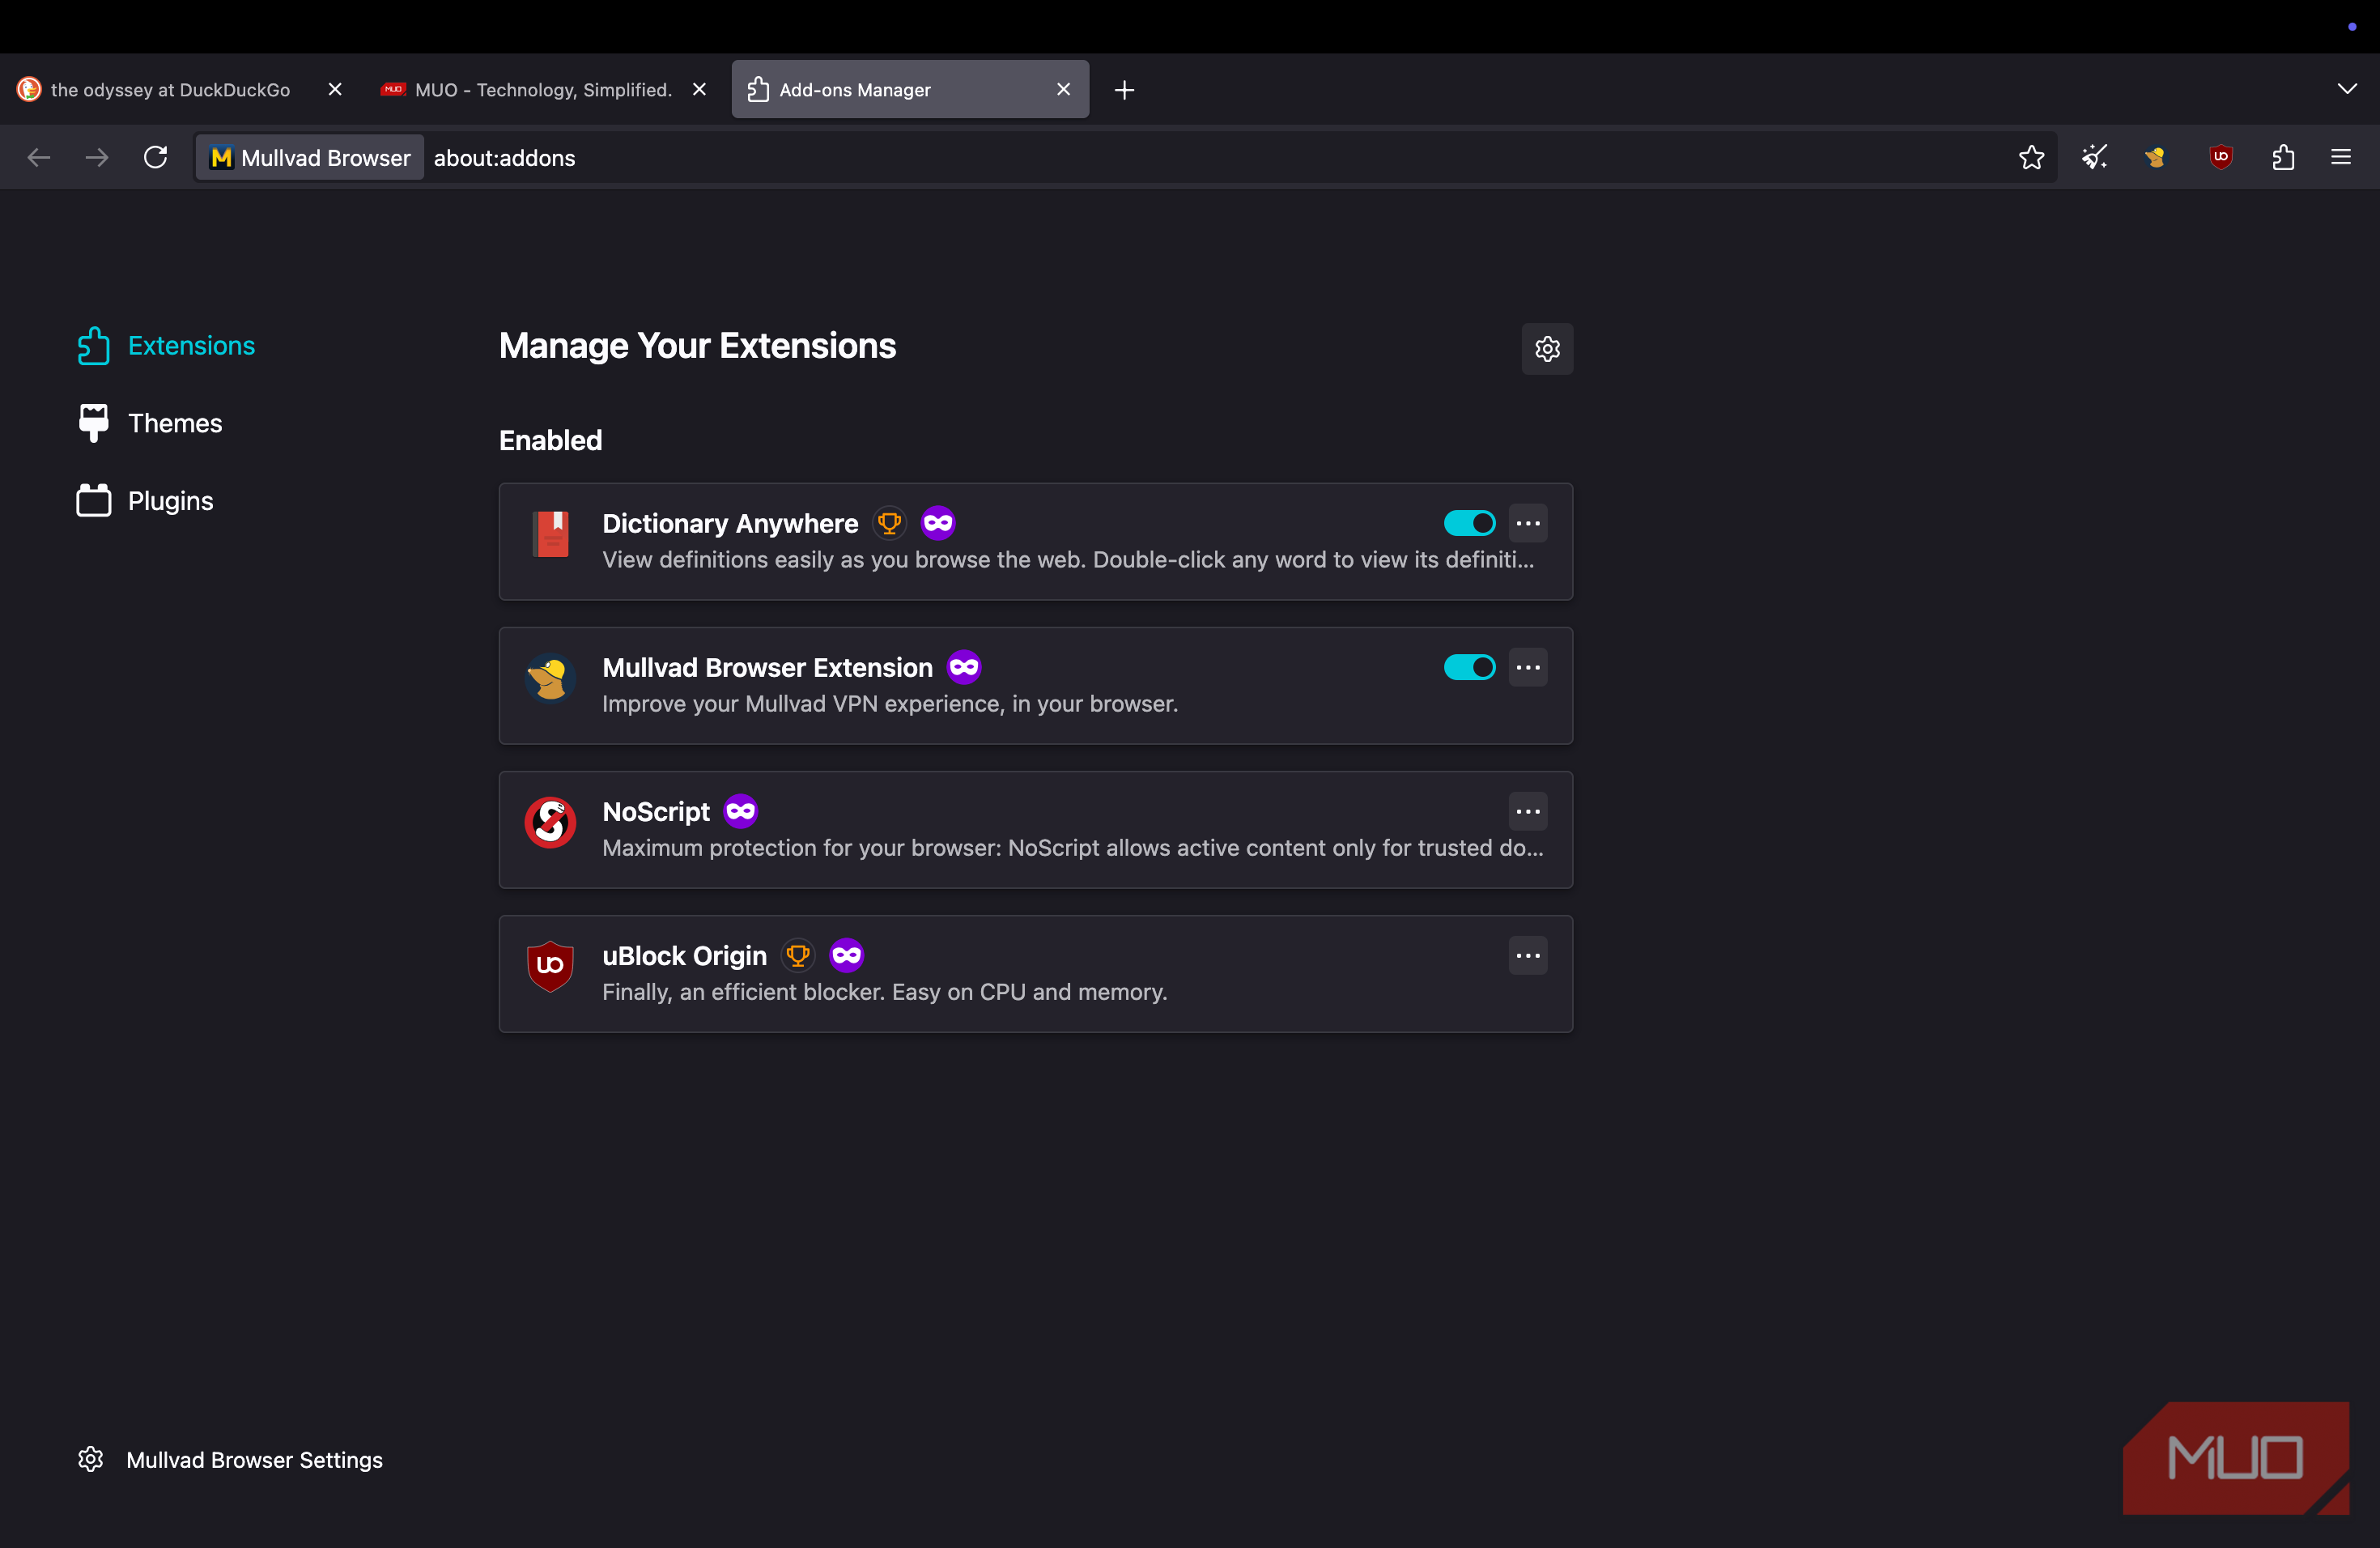Click Dictionary Anywhere private browsing mask badge
The height and width of the screenshot is (1548, 2380).
(x=938, y=523)
